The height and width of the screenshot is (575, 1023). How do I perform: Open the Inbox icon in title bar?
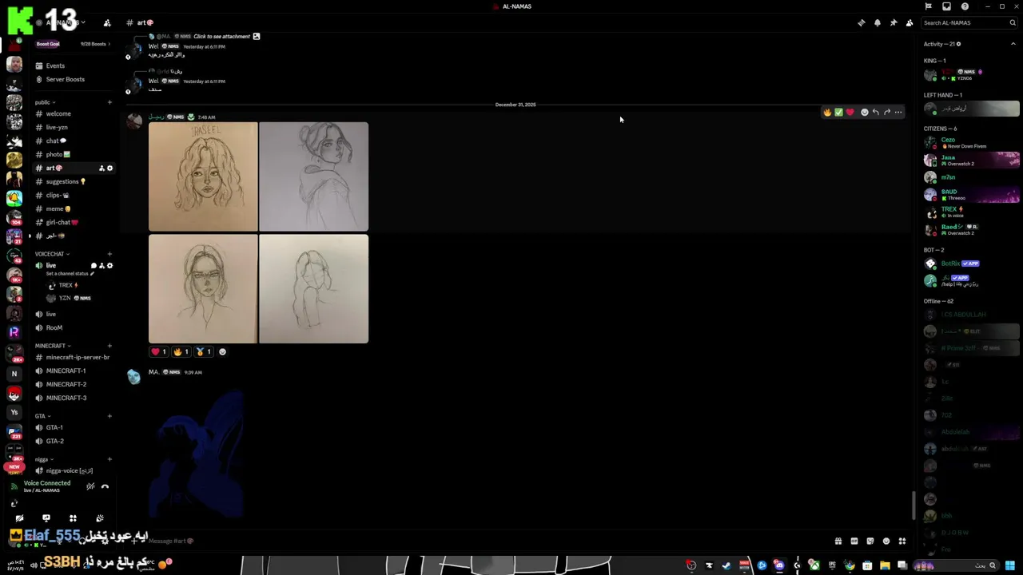[x=946, y=6]
